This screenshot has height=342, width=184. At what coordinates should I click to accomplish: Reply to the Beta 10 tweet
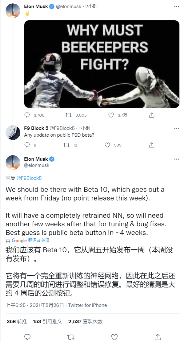tap(27, 337)
